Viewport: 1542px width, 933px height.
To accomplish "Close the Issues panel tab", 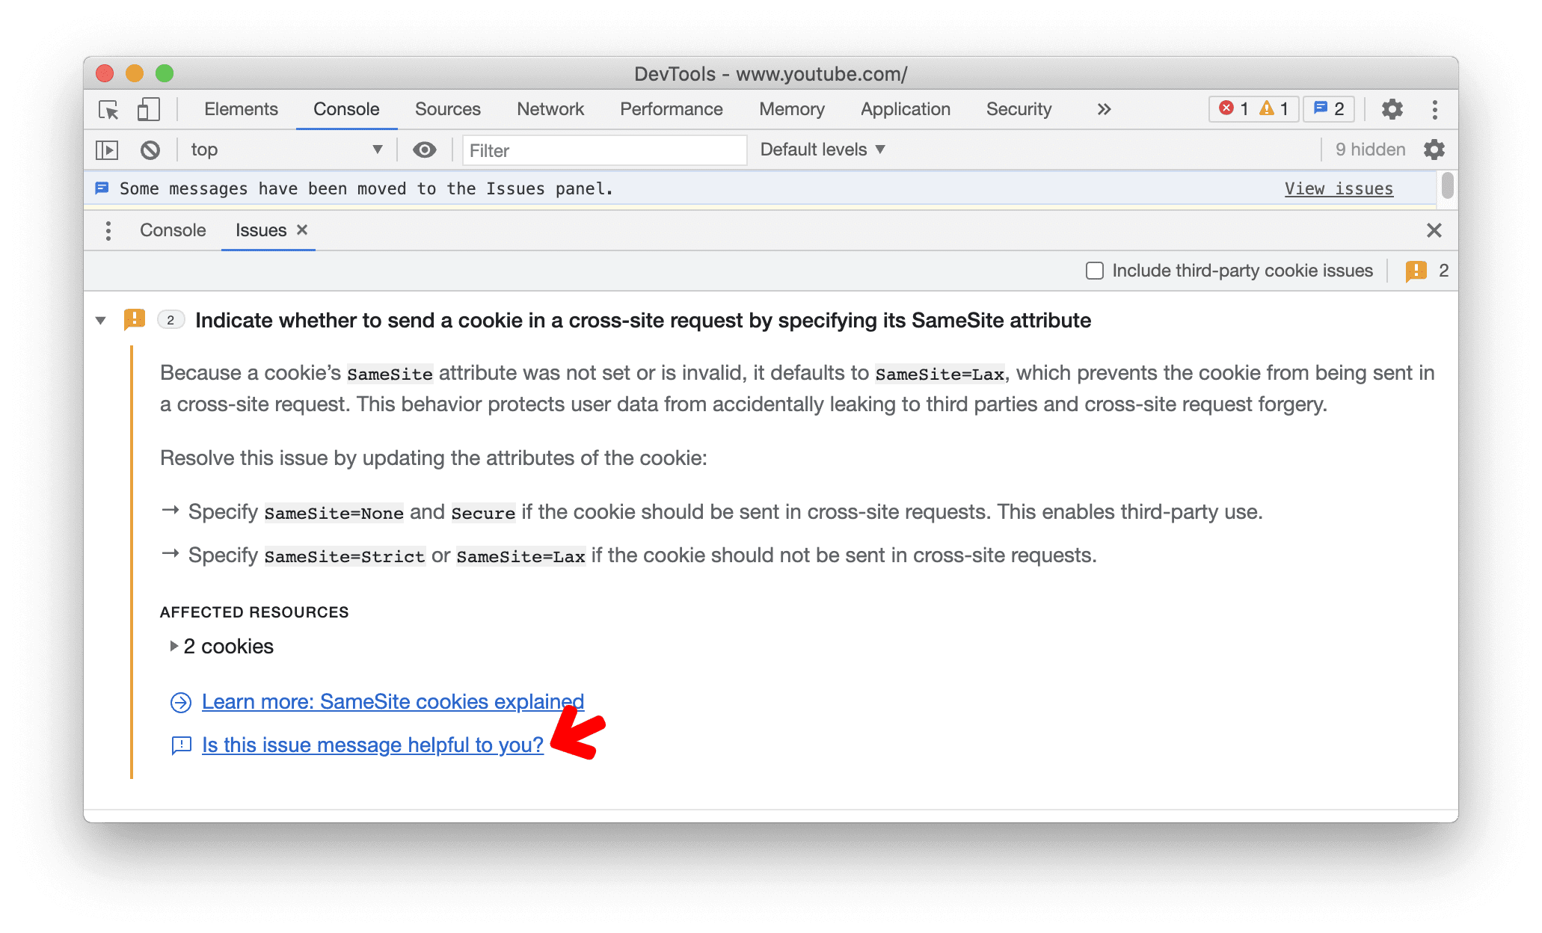I will (x=303, y=230).
